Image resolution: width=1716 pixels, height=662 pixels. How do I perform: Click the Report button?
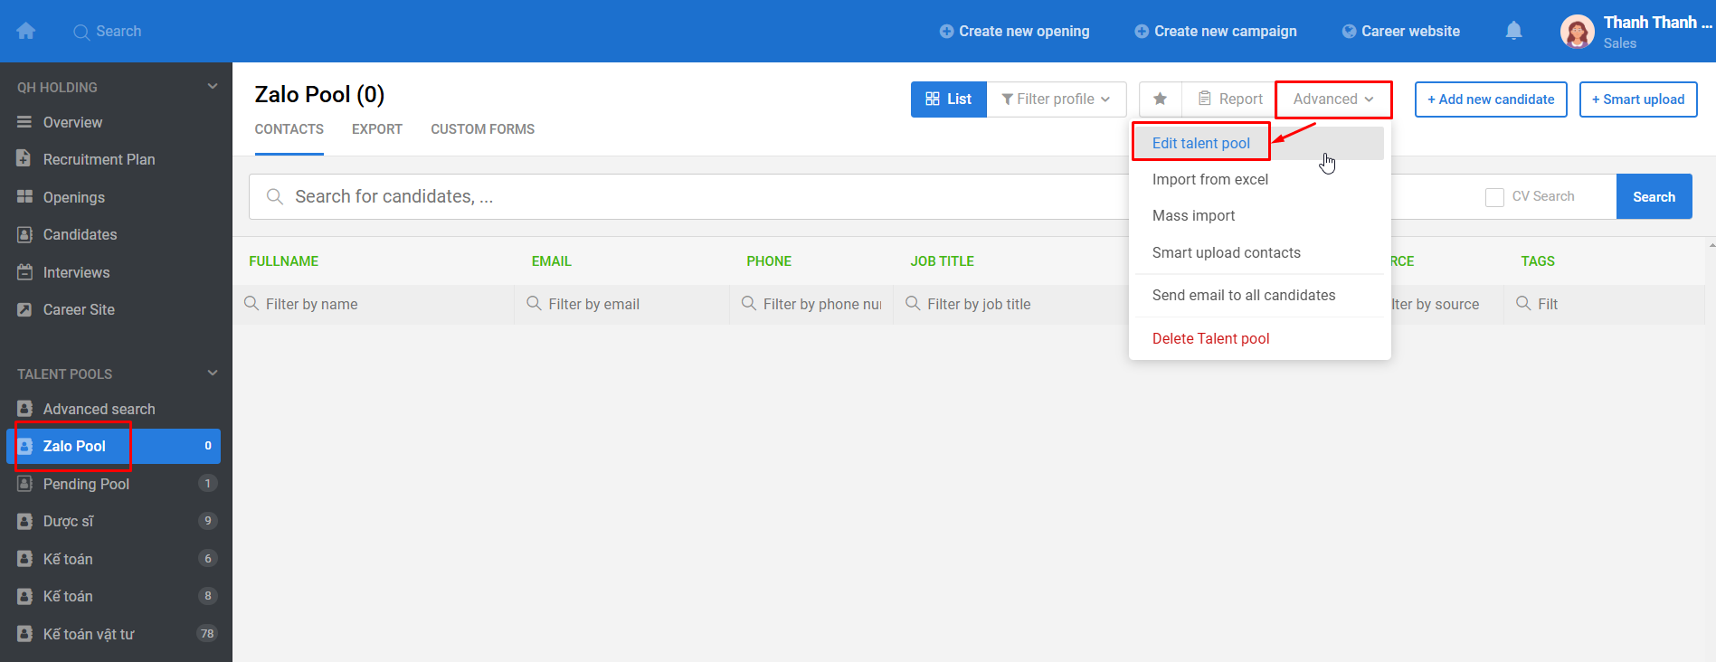[1230, 99]
